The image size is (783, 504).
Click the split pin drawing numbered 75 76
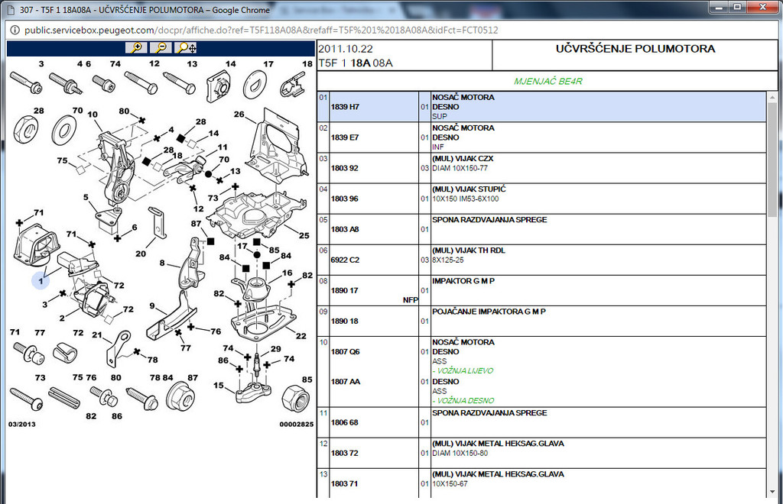(64, 398)
